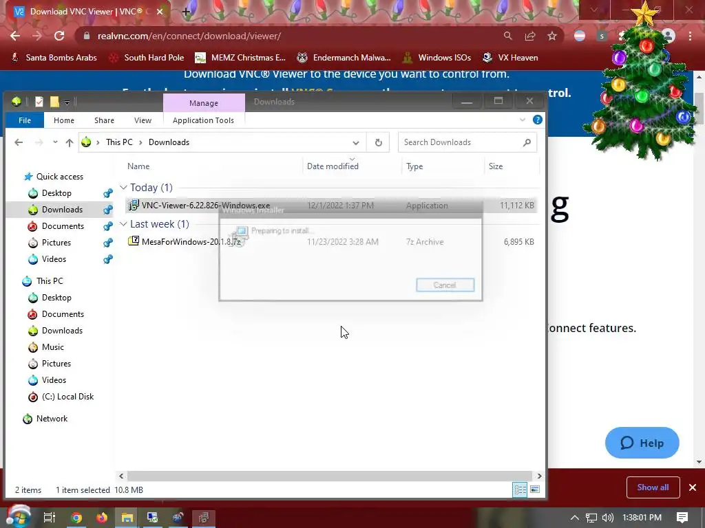Viewport: 705px width, 528px height.
Task: Open the Customize Quick Access Toolbar dropdown
Action: pyautogui.click(x=67, y=102)
